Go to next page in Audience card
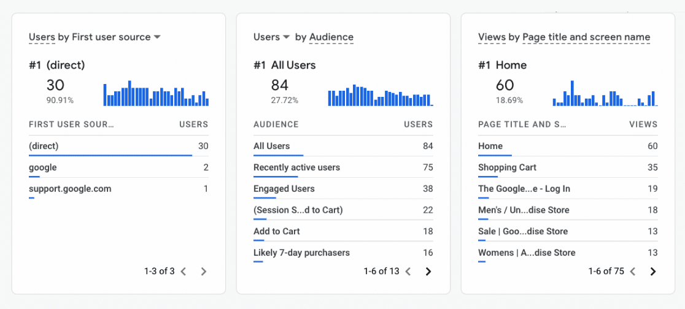This screenshot has height=309, width=685. [428, 272]
